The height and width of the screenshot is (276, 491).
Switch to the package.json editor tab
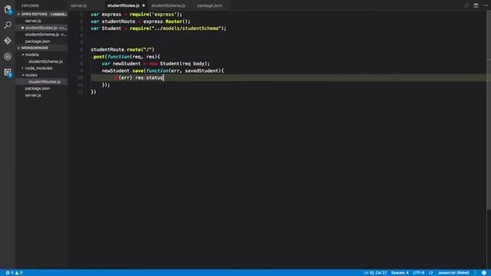click(x=209, y=5)
